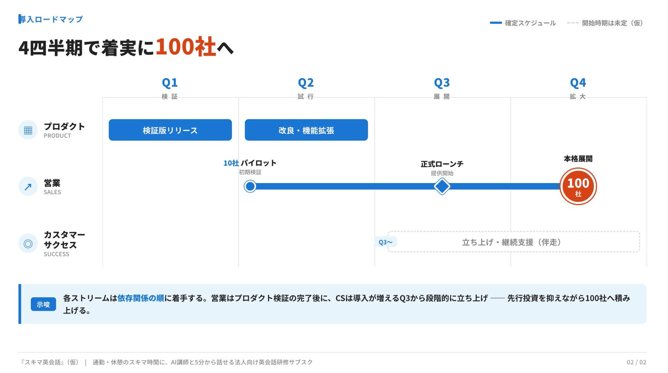
Task: Click the dashed 開始時期は未定 legend line
Action: coord(573,23)
